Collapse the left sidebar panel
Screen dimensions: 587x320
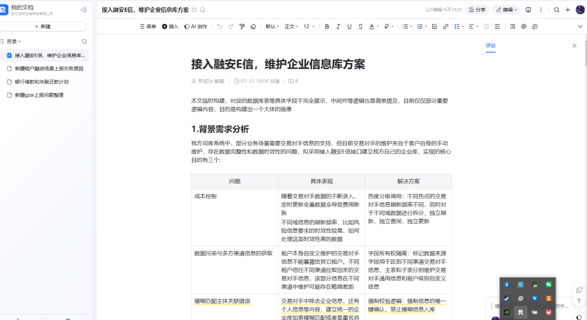(x=84, y=10)
